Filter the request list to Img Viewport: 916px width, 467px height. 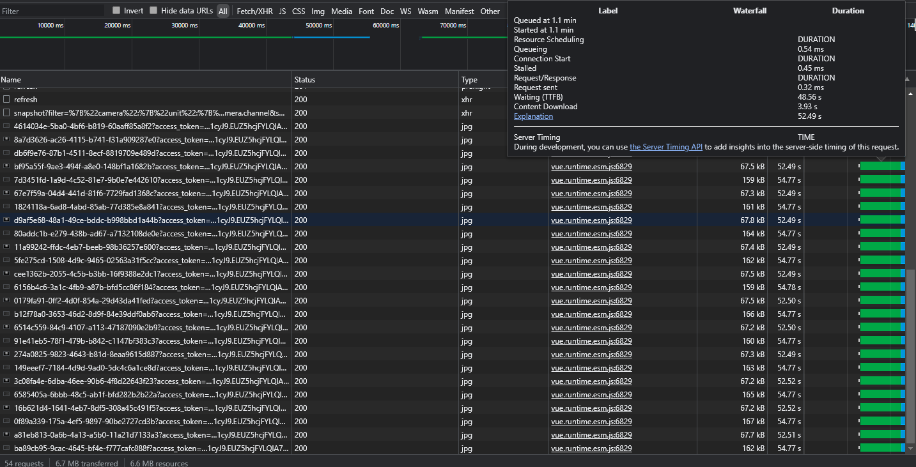click(318, 11)
